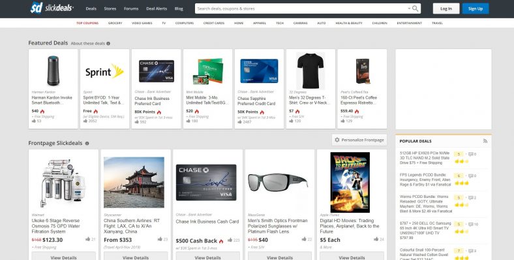Click the Personalize Frontpage gear icon
514x260 pixels.
(337, 140)
